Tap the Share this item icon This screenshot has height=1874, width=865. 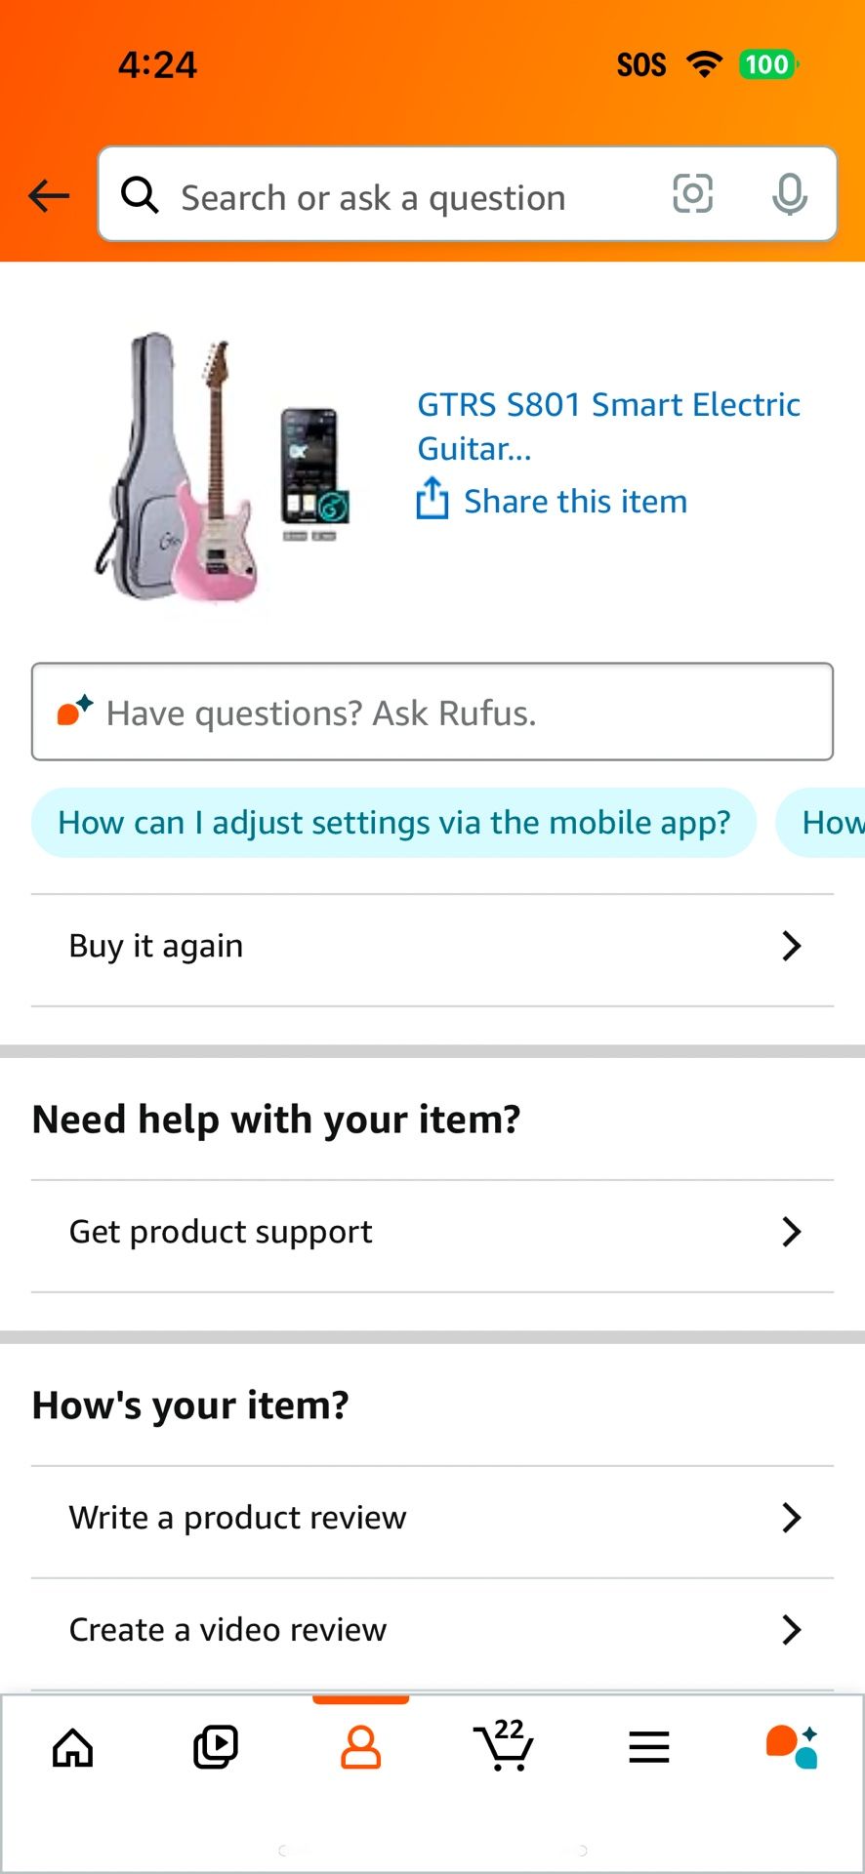tap(432, 499)
